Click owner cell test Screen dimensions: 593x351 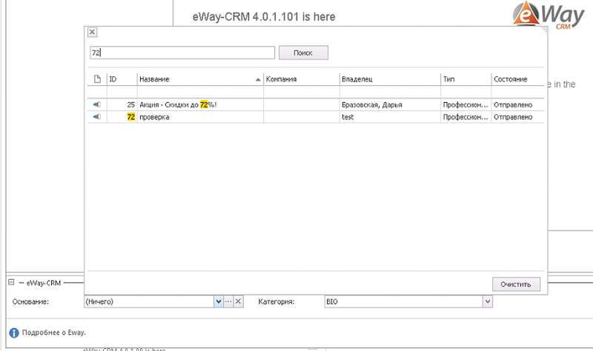click(390, 117)
